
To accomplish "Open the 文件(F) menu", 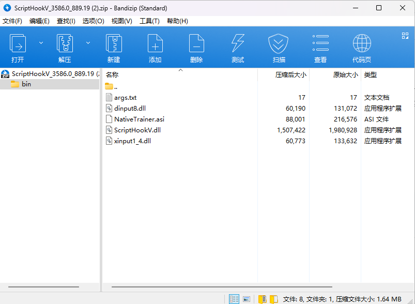I will 12,21.
